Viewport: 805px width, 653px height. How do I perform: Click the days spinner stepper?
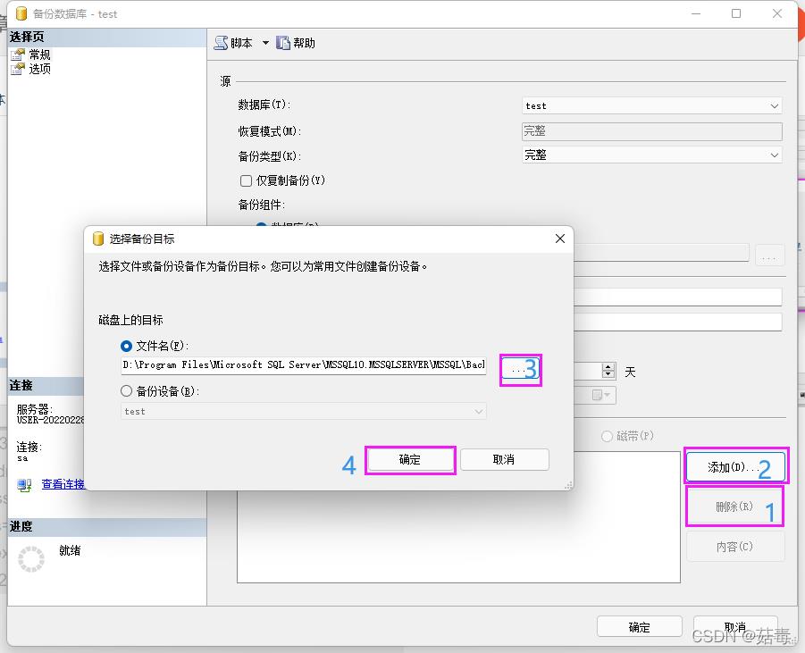(608, 371)
